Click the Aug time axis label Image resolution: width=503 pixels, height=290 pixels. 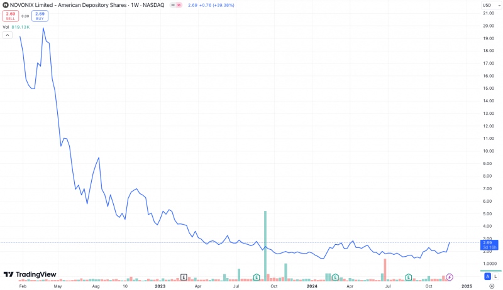click(x=96, y=286)
